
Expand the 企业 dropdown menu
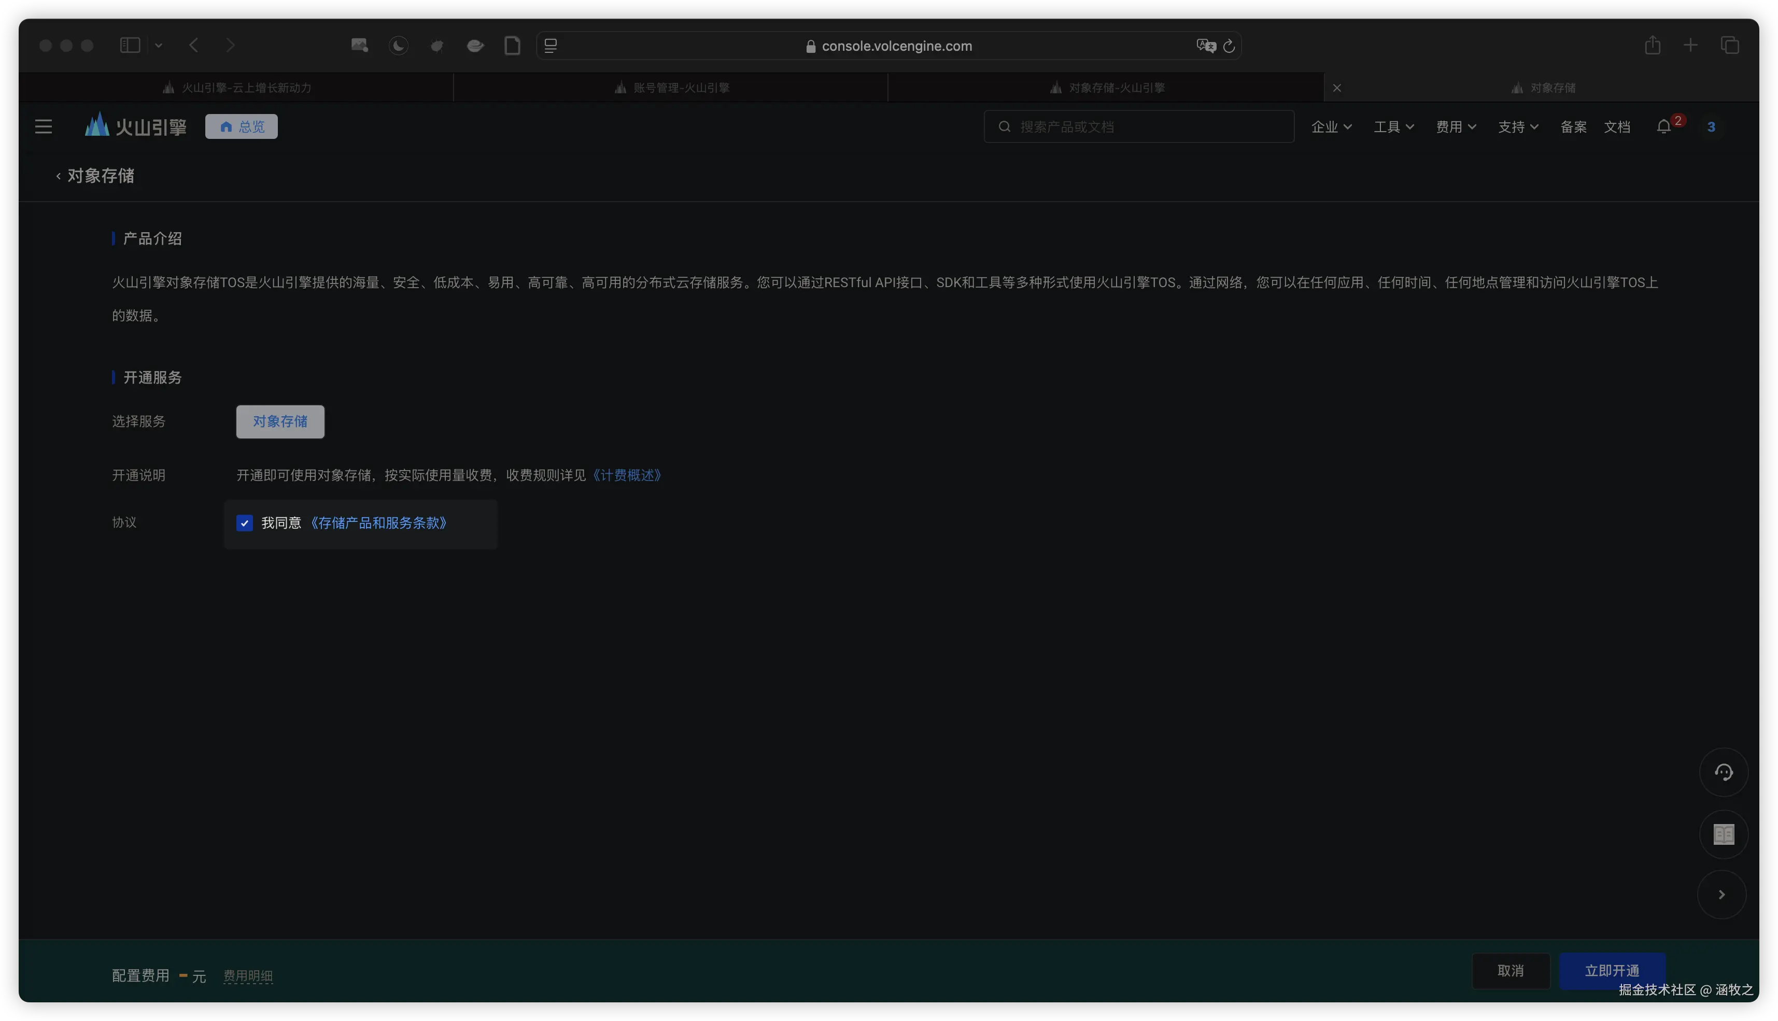pyautogui.click(x=1331, y=127)
